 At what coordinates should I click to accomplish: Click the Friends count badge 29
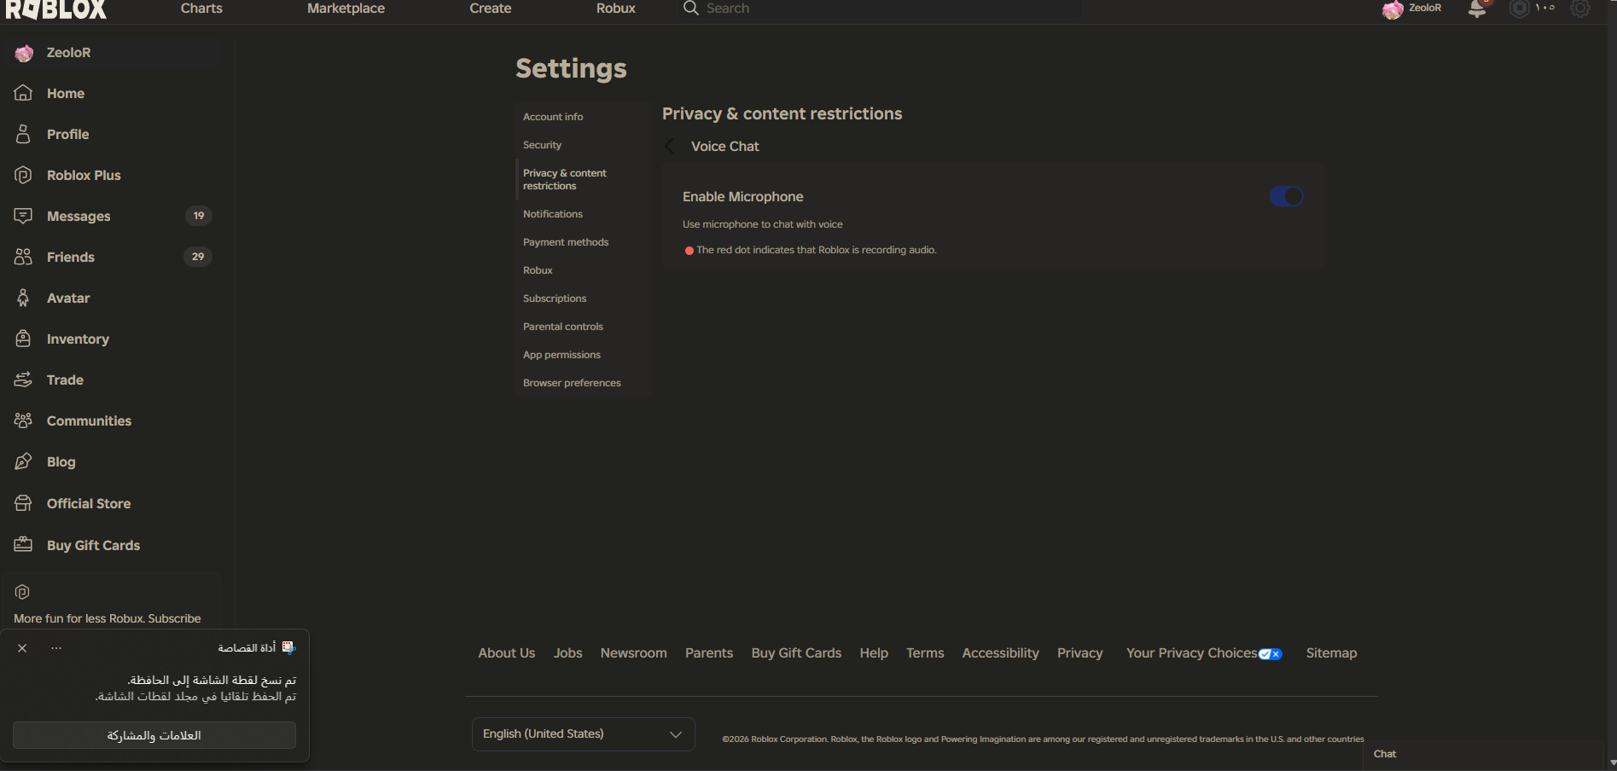tap(198, 257)
